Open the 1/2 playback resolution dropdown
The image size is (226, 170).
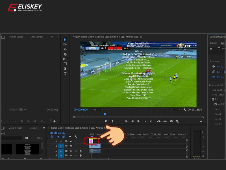pos(175,110)
